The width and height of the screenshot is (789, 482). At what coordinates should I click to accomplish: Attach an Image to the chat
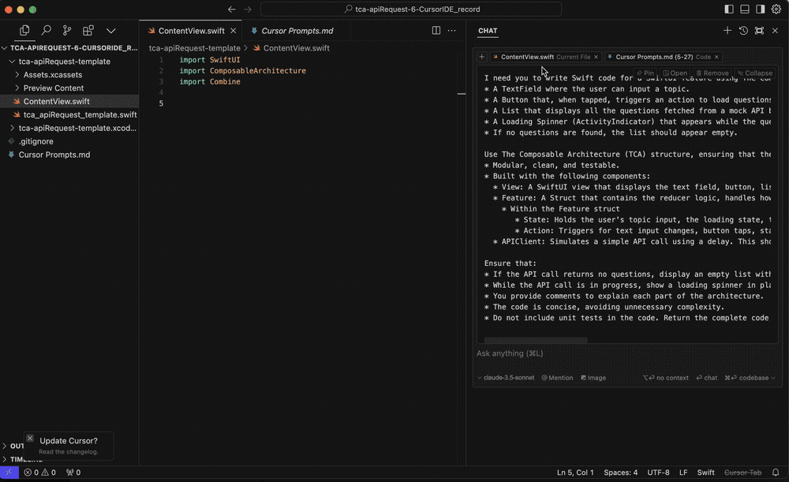pos(593,378)
